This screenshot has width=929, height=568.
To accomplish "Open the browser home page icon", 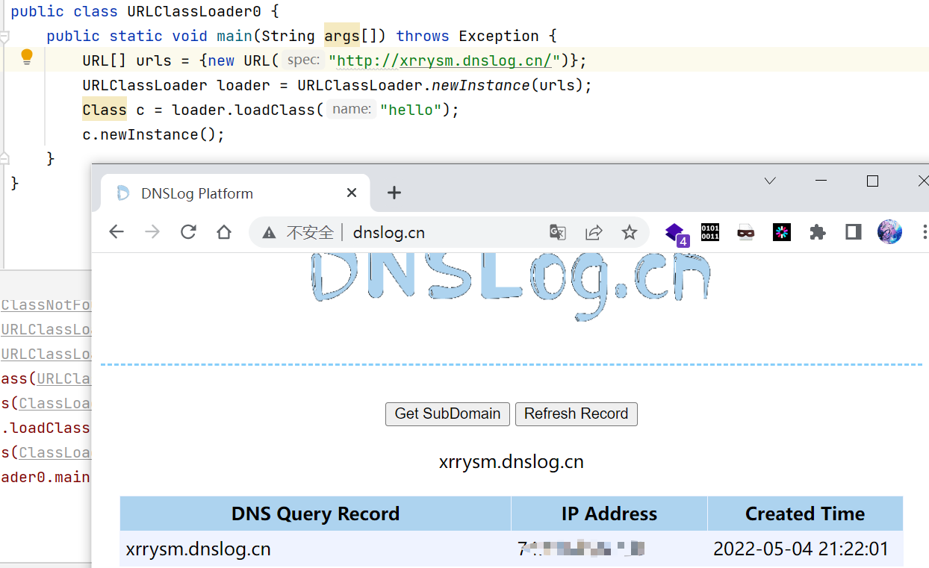I will [224, 232].
